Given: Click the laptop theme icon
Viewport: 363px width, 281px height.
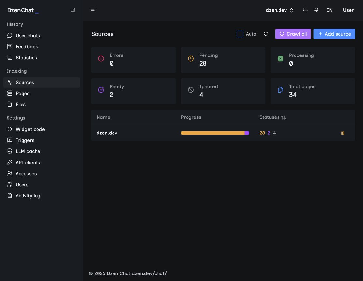Looking at the screenshot, I should click(x=305, y=10).
